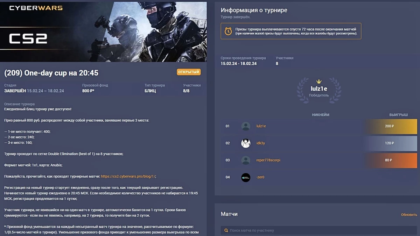Open -zer0 profile link

pyautogui.click(x=260, y=177)
